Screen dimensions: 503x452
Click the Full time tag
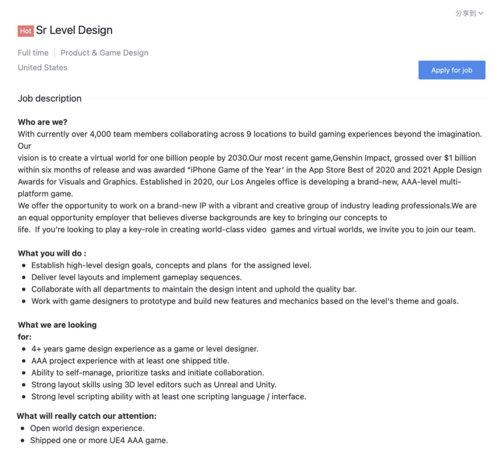33,53
